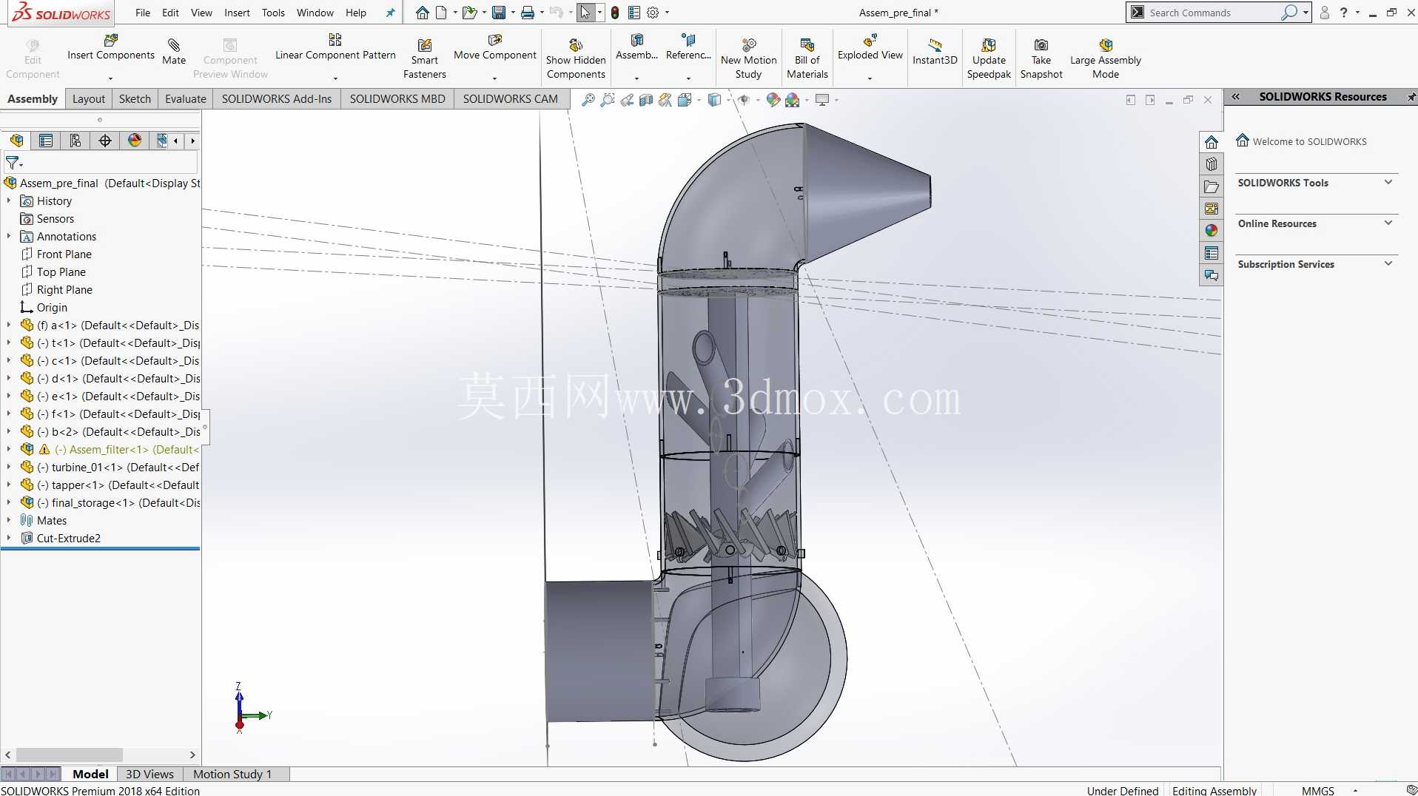Open the Insert menu
Screen dimensions: 1418x796
click(x=237, y=13)
